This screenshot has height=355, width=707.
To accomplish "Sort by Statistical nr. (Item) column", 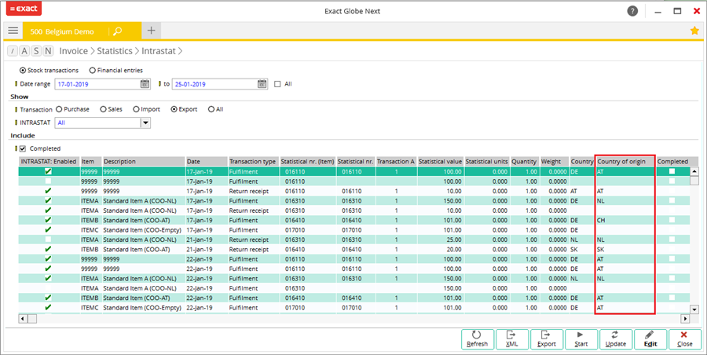I will (307, 162).
